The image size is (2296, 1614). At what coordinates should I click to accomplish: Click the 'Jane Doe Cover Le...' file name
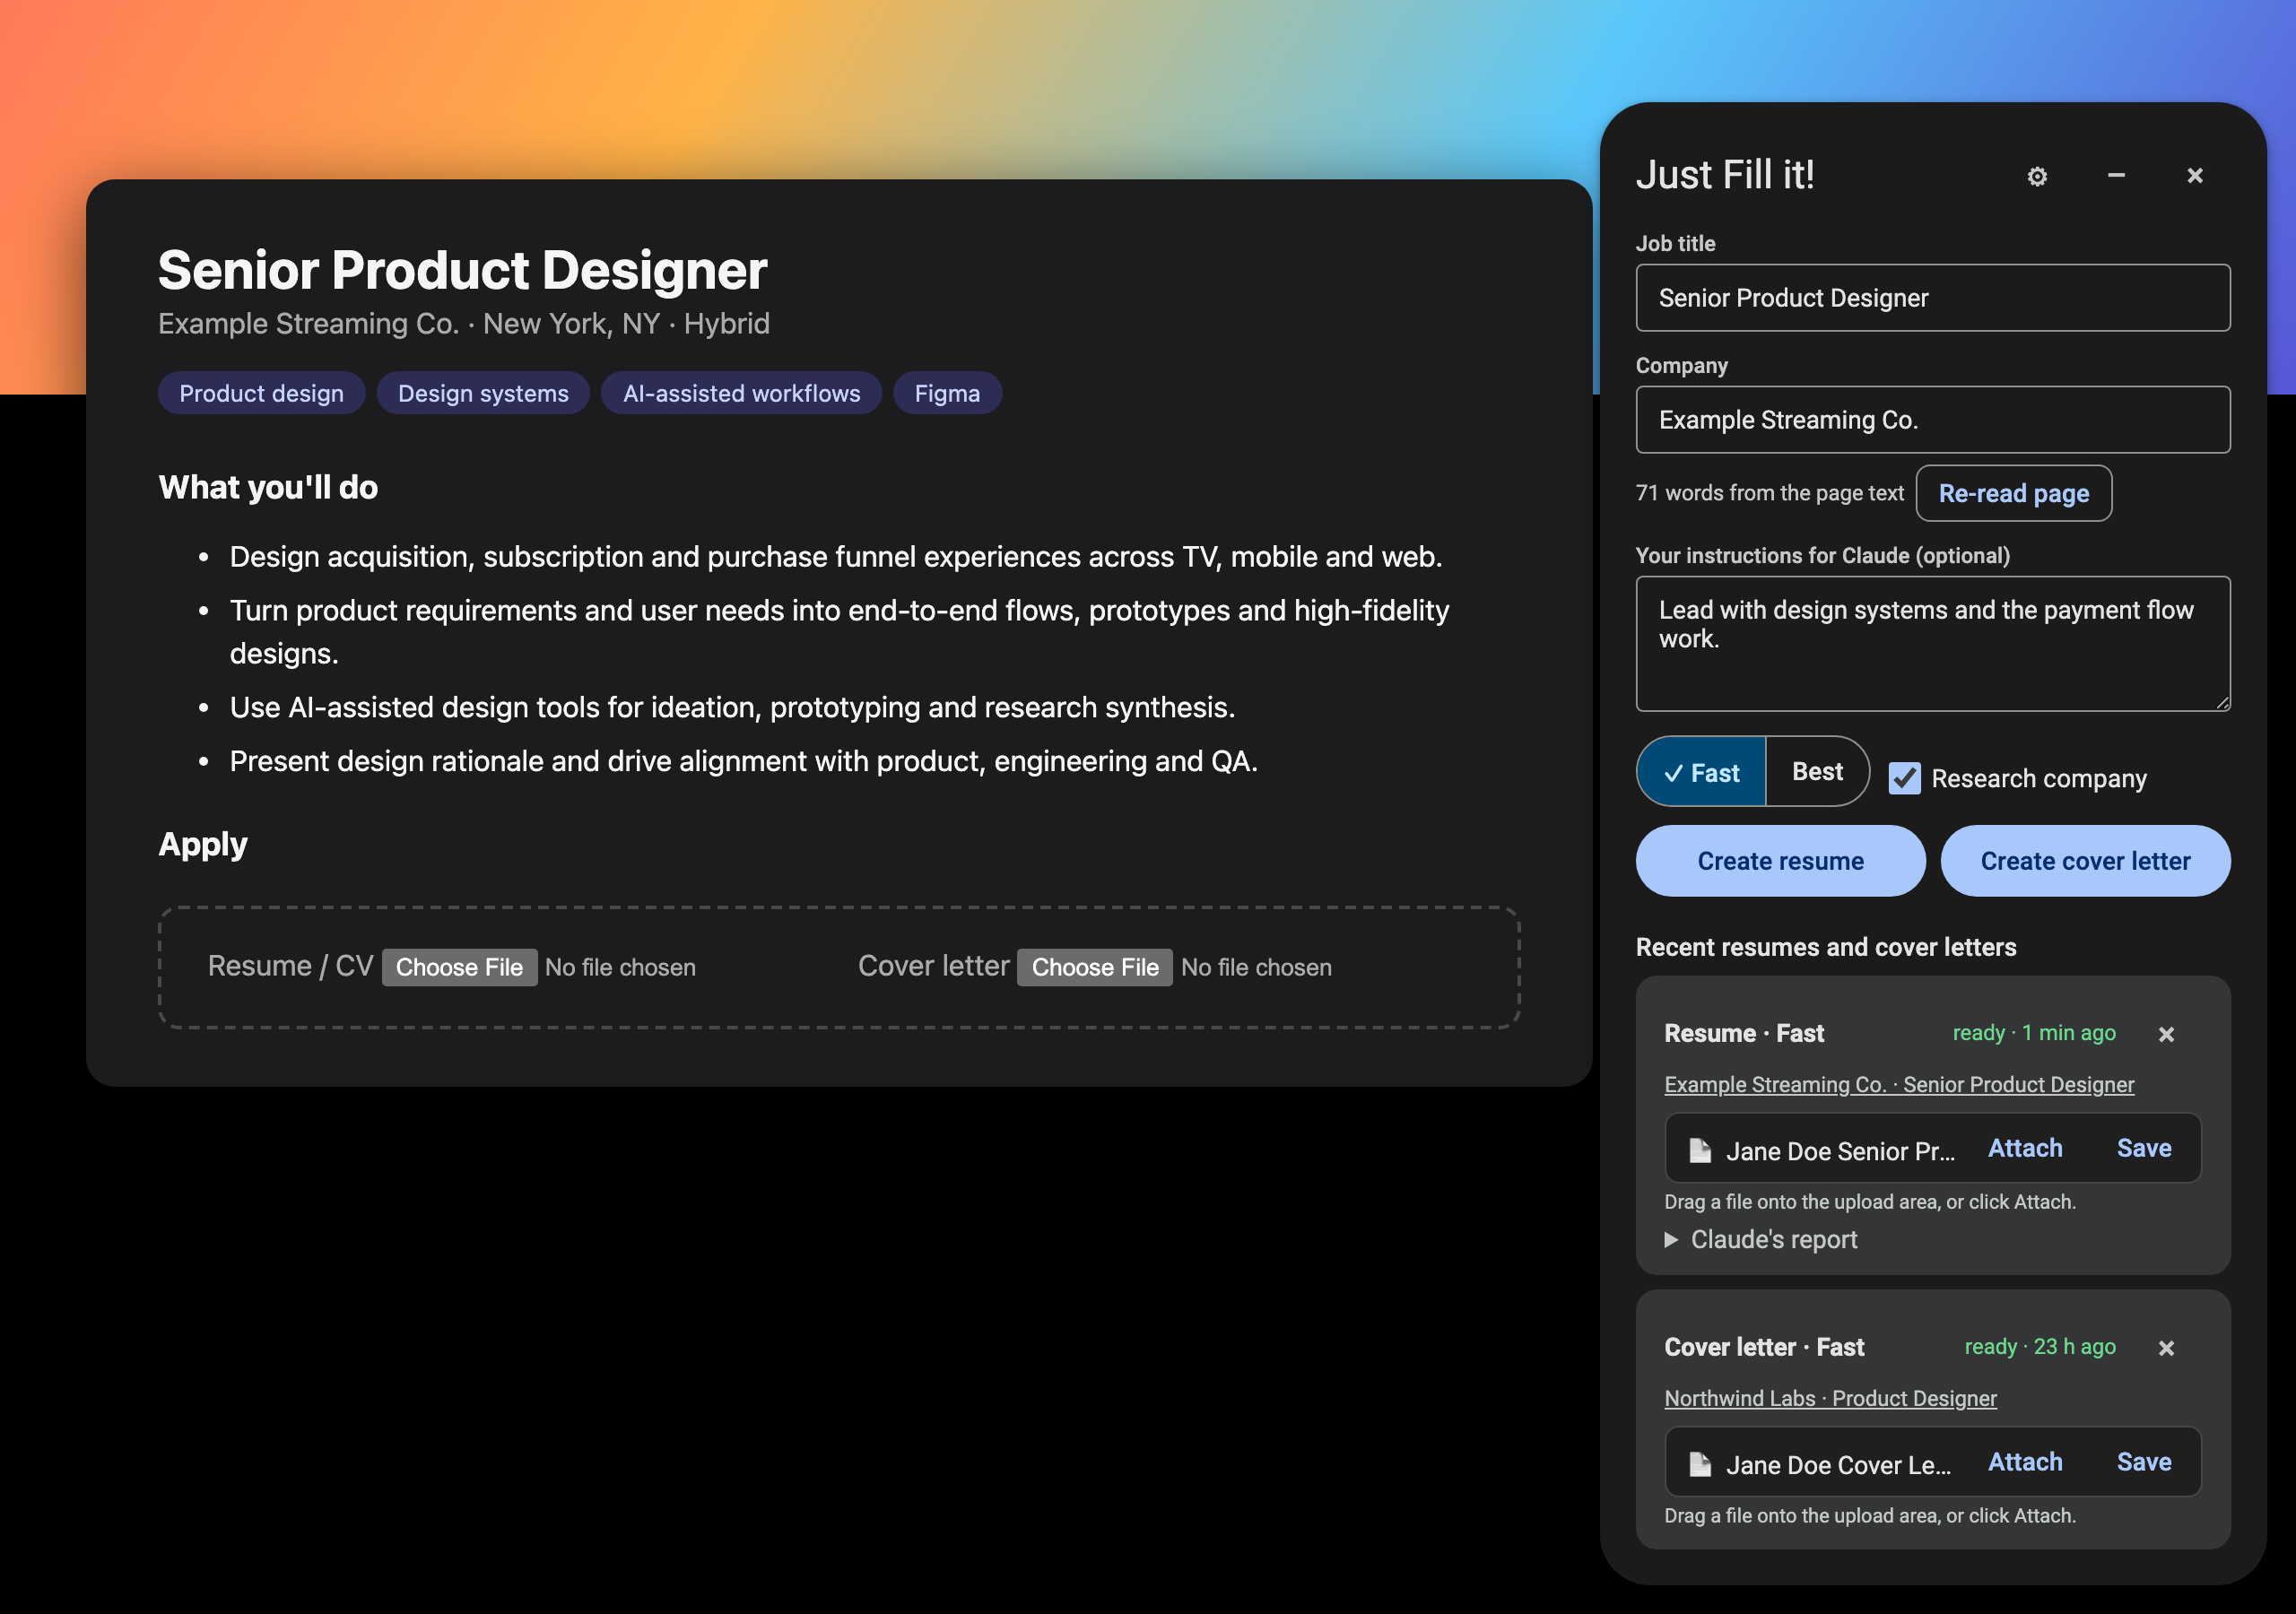pyautogui.click(x=1838, y=1465)
